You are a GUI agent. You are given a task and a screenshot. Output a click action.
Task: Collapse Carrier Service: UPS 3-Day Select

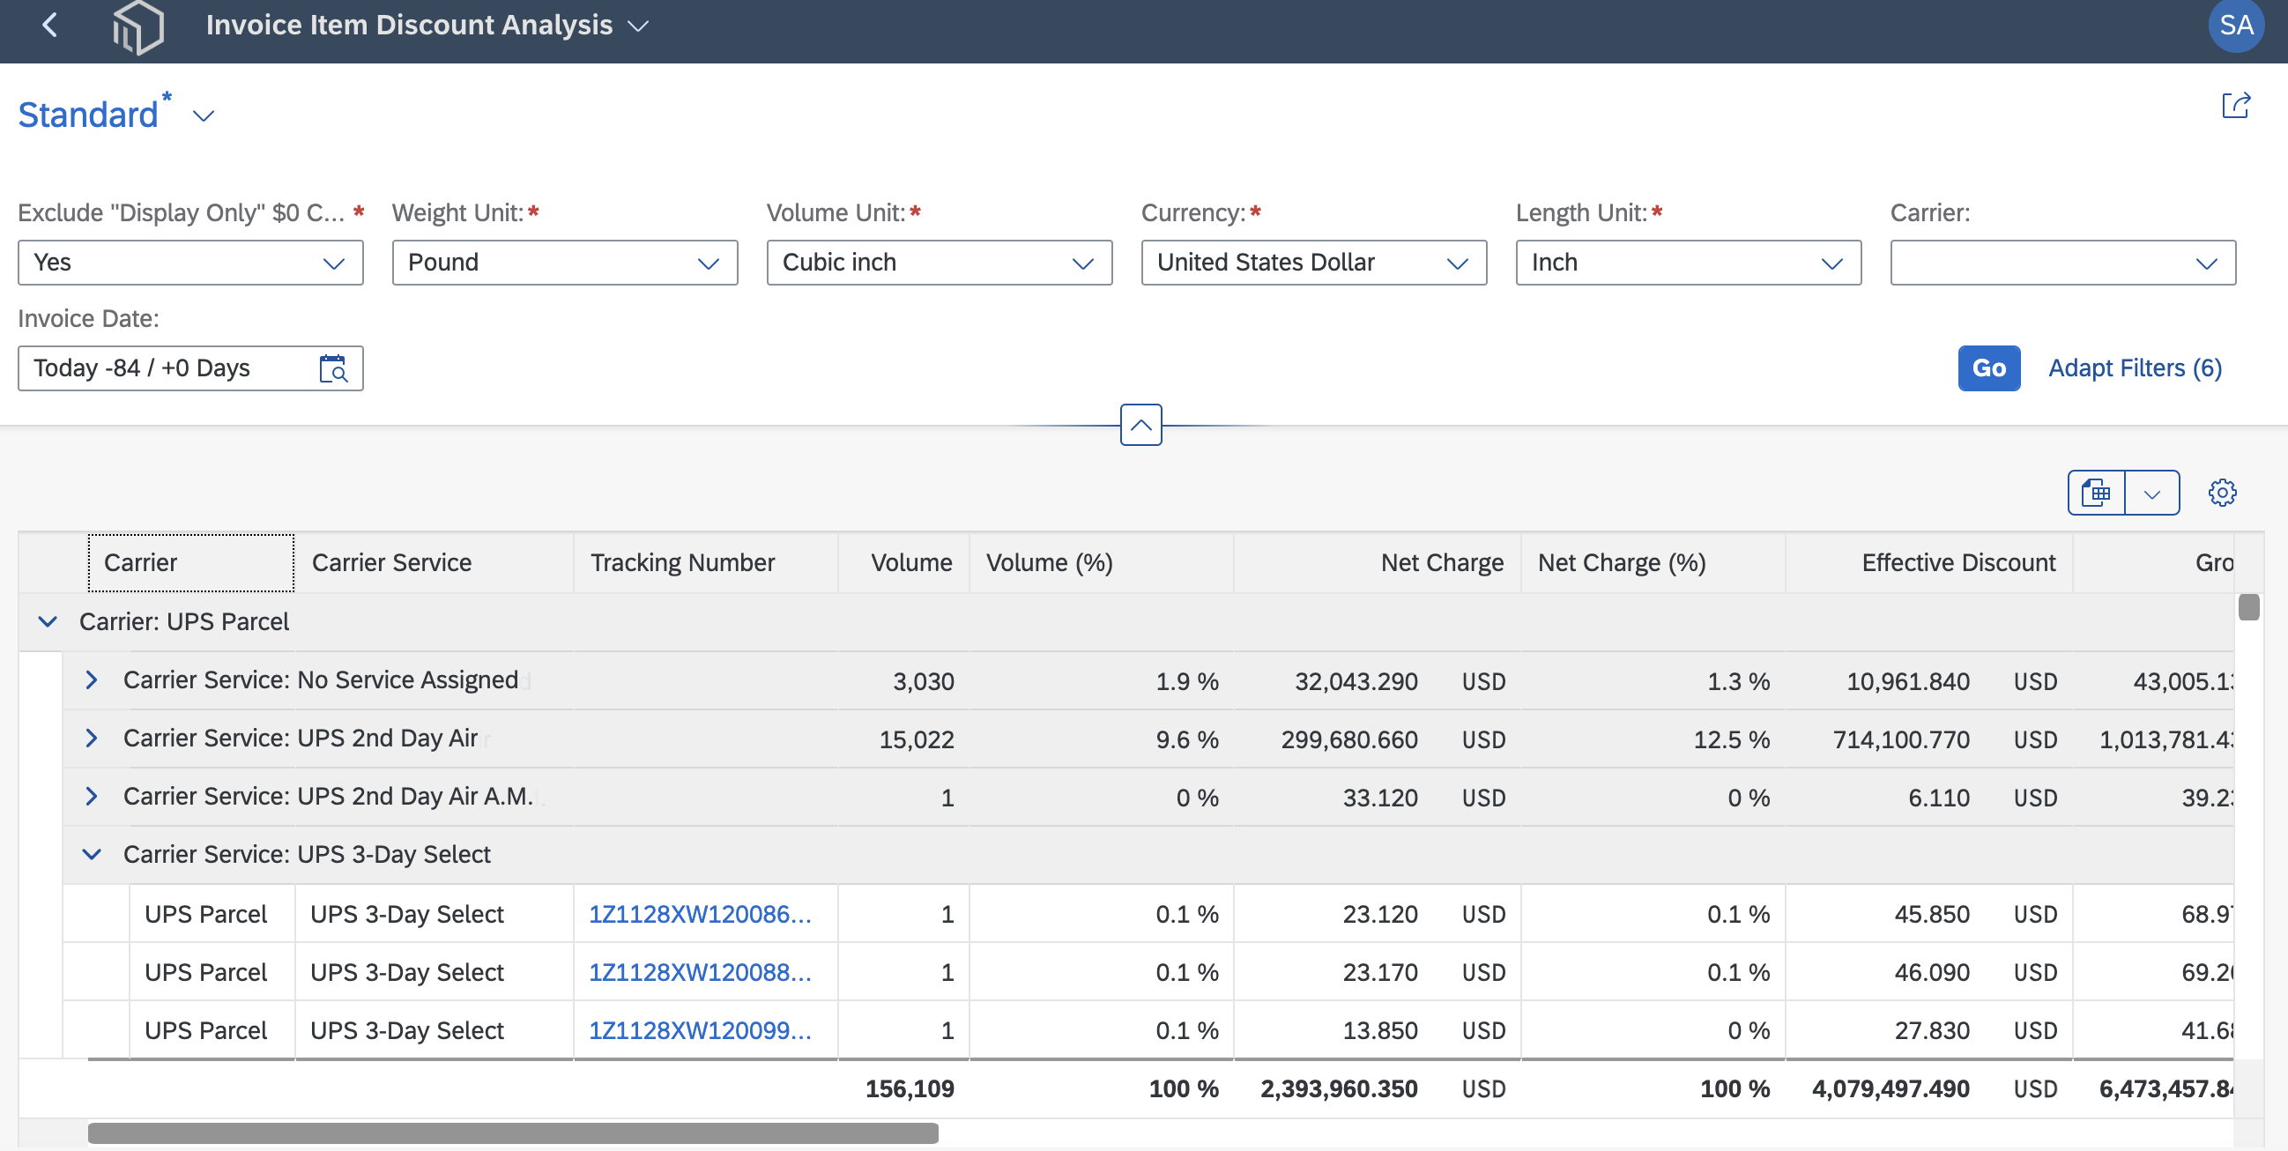(x=91, y=854)
